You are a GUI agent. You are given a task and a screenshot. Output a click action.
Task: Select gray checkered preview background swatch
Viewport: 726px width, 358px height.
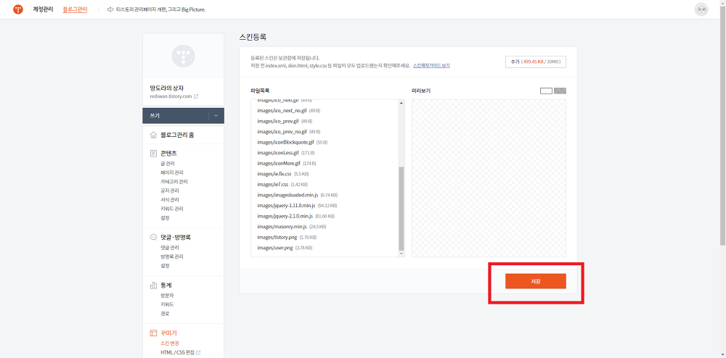[x=560, y=91]
